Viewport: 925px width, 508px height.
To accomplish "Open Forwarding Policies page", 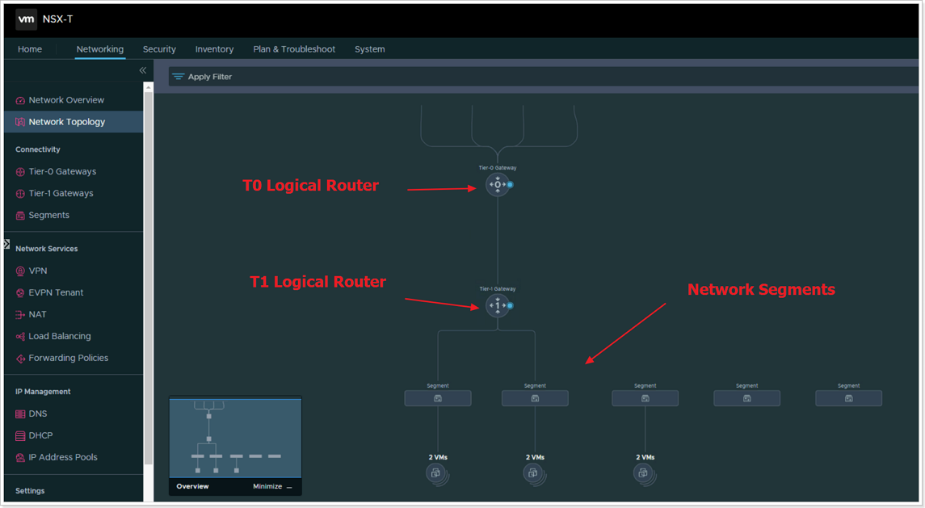I will coord(69,358).
